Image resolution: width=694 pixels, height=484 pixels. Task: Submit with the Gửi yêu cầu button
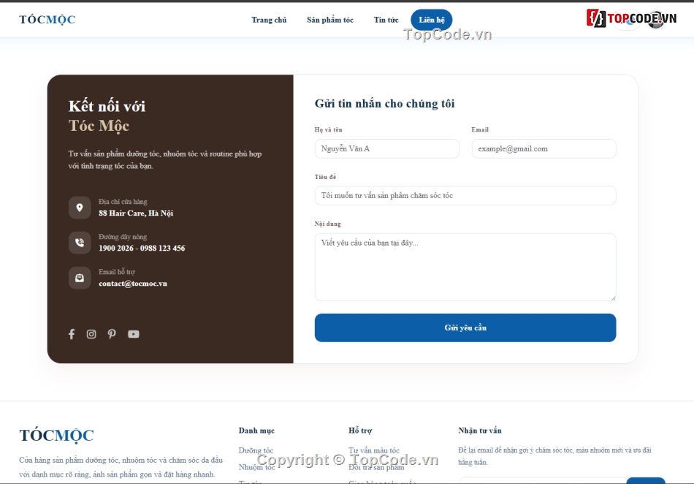(465, 328)
